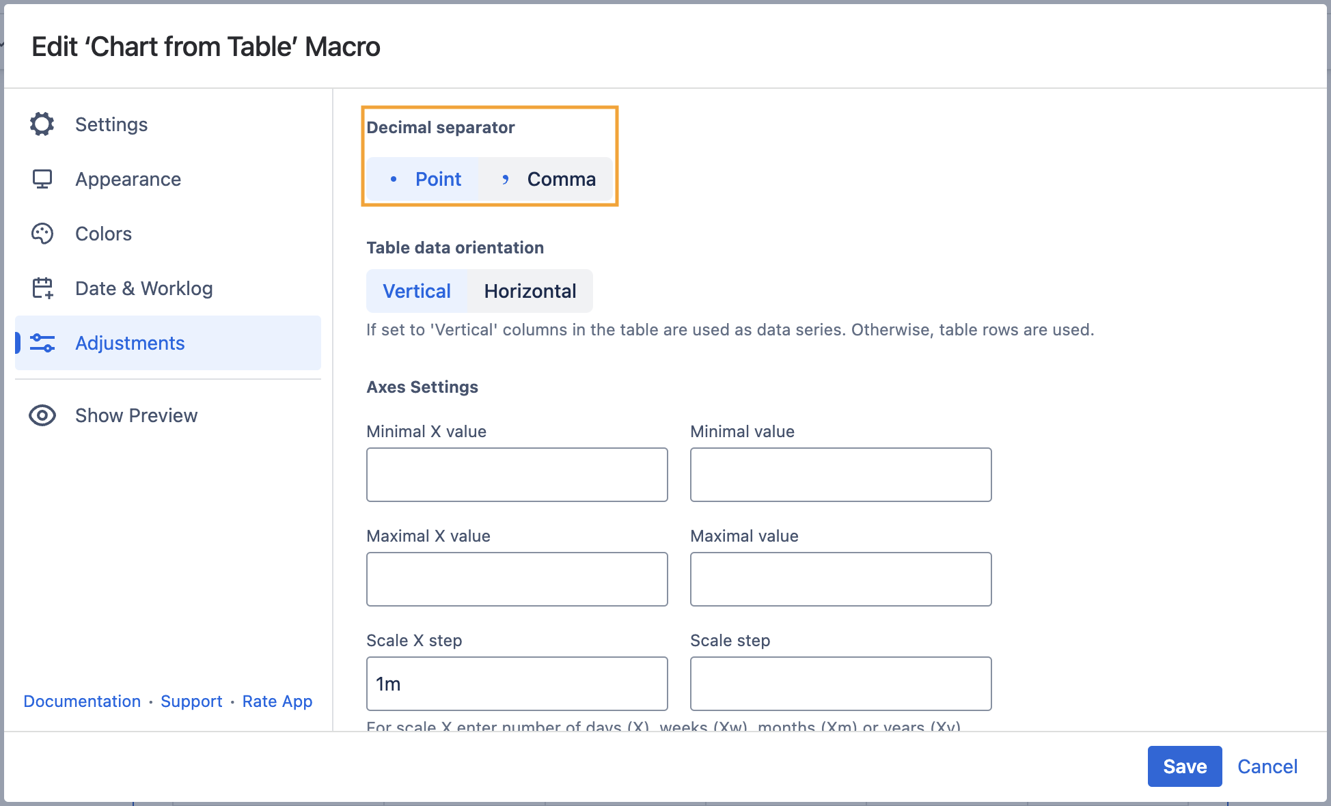Click the Show Preview eye icon

42,415
